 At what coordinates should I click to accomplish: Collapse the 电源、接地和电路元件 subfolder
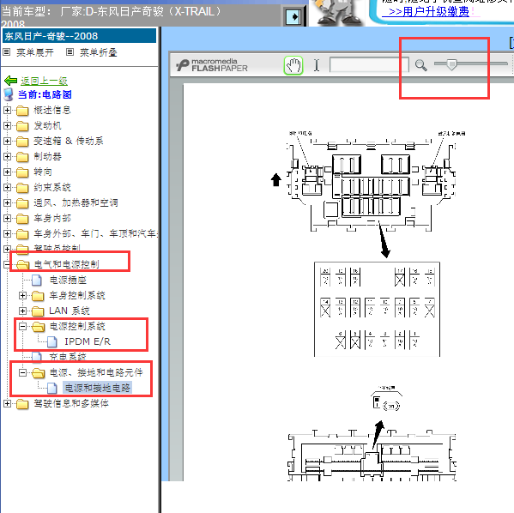tap(22, 372)
